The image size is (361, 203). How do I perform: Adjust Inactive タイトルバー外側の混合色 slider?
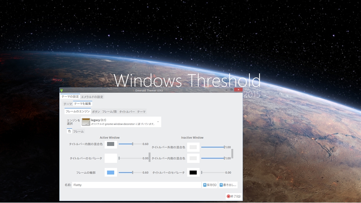[213, 147]
